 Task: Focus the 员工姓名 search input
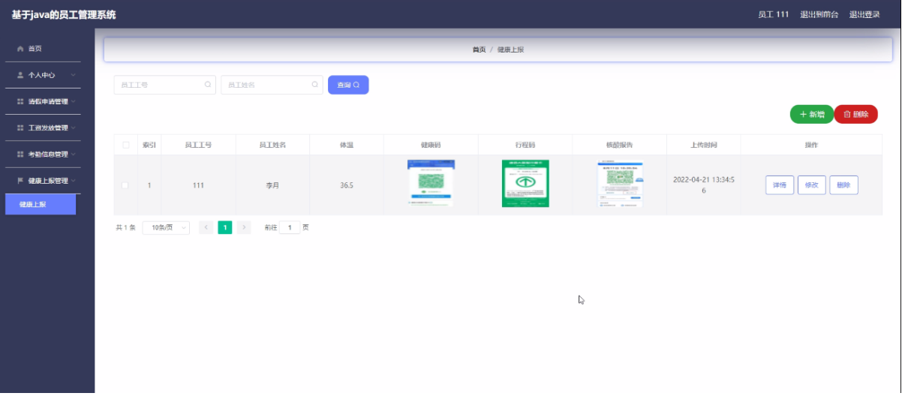pos(272,85)
